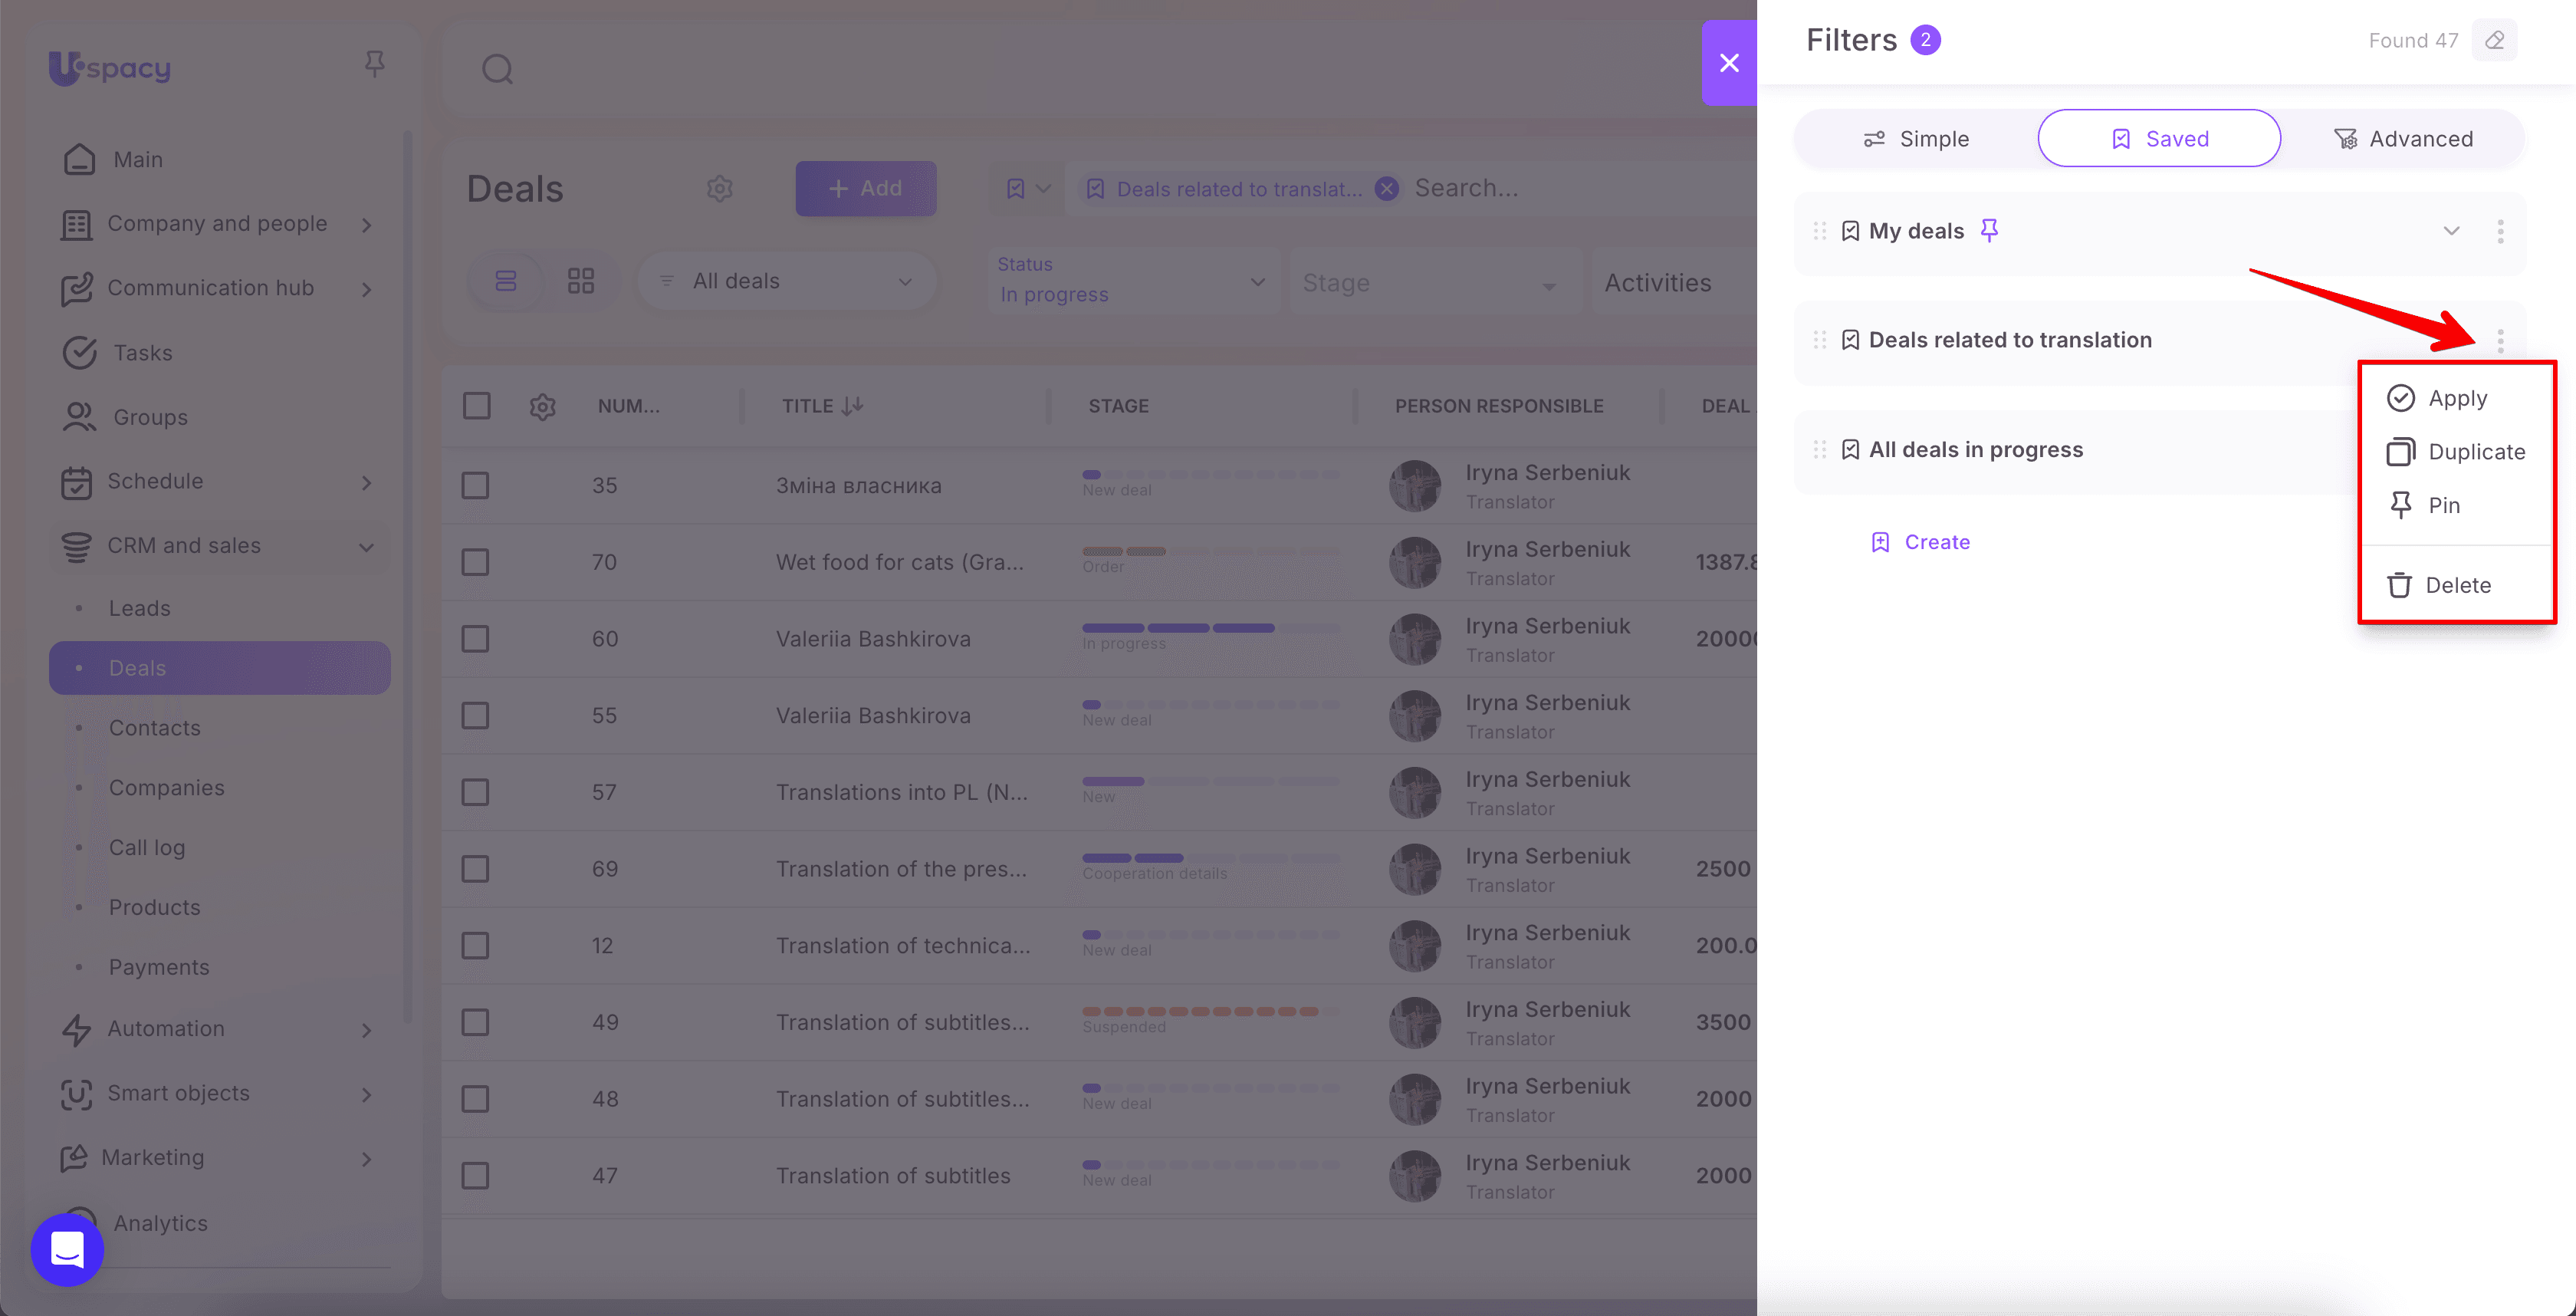
Task: Go to Main in the sidebar
Action: point(138,160)
